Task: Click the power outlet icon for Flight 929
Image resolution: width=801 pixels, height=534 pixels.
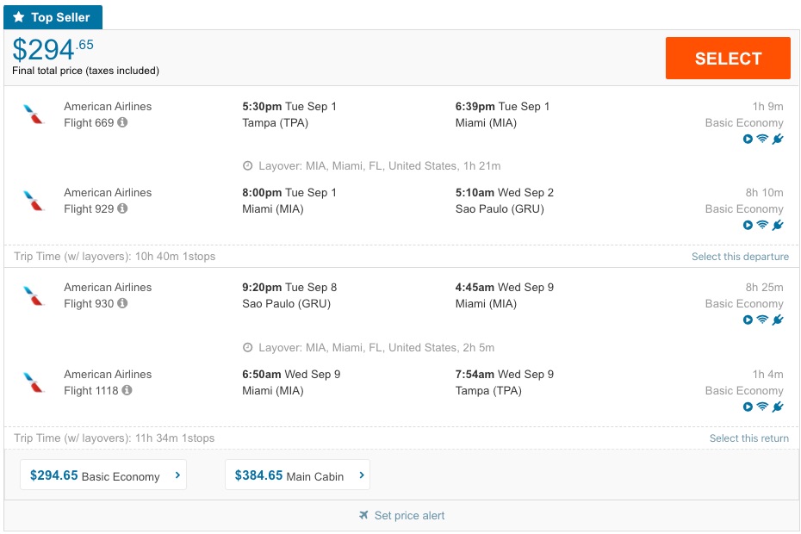Action: pos(778,225)
